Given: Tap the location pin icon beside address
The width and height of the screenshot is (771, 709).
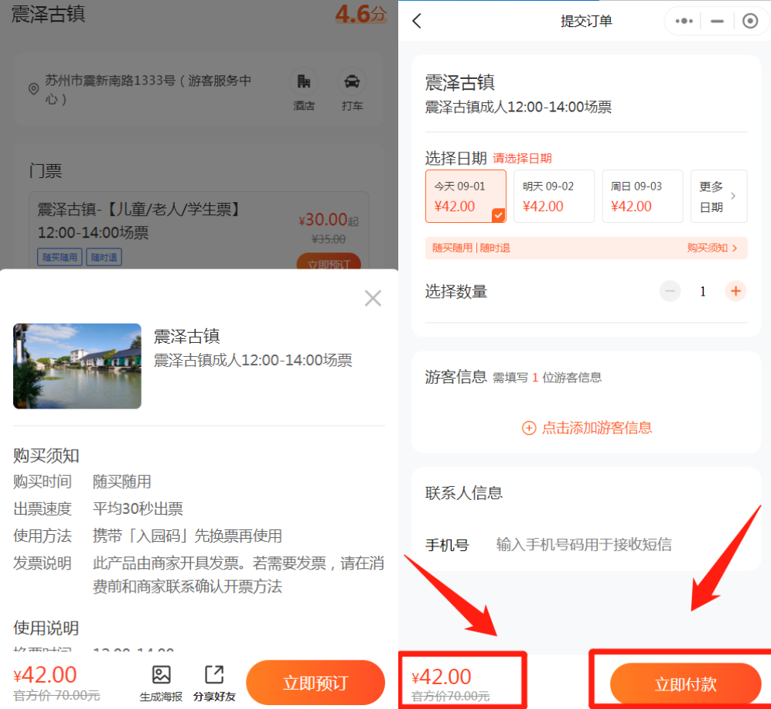Looking at the screenshot, I should click(x=33, y=89).
